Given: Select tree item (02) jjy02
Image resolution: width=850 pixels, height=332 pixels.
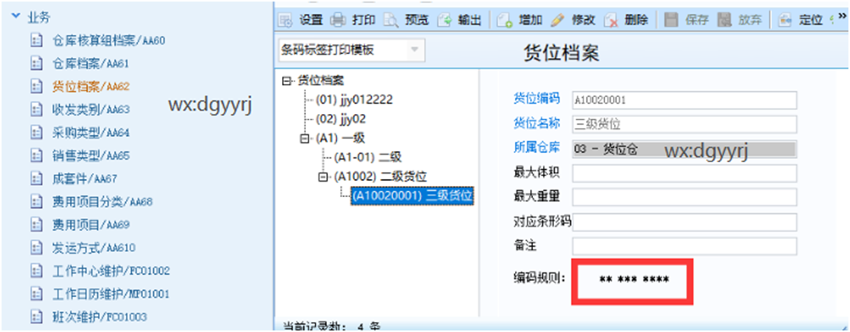Looking at the screenshot, I should (340, 119).
